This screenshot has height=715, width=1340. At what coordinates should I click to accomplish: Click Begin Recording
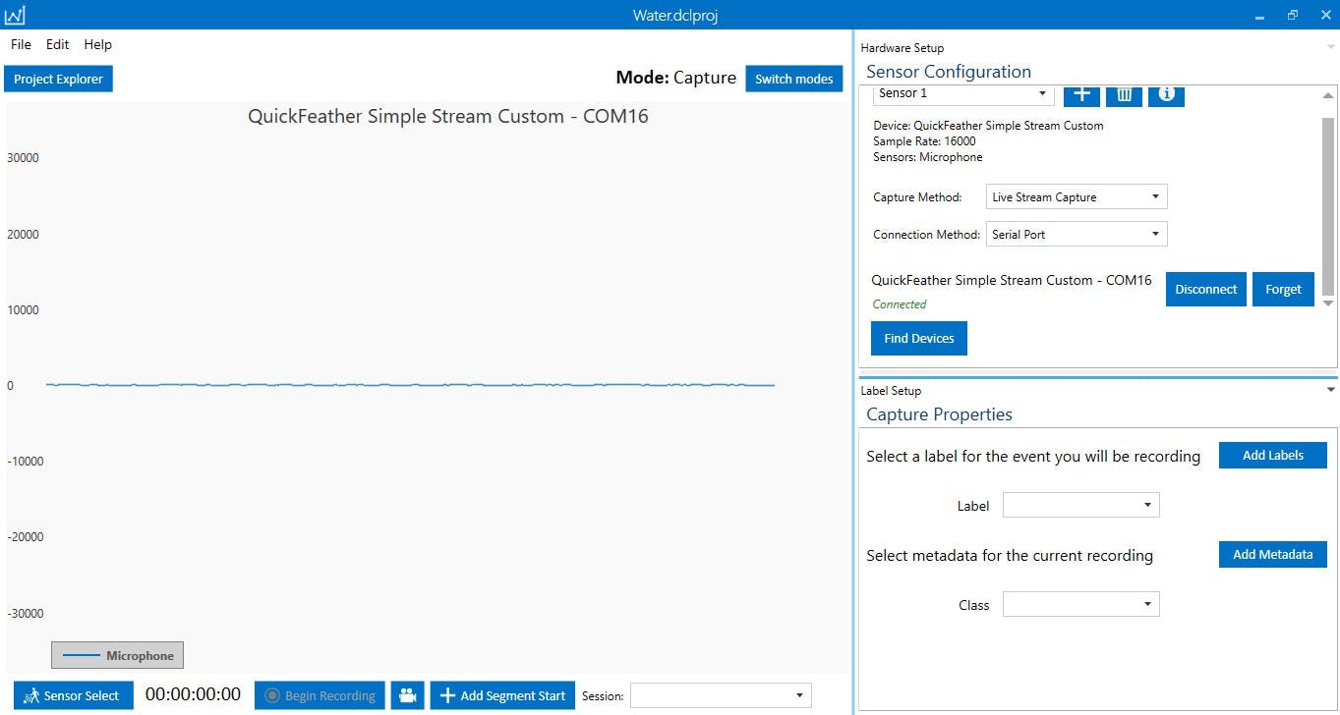(320, 695)
